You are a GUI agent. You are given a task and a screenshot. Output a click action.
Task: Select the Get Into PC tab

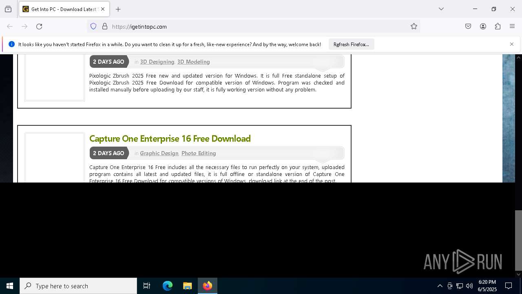(x=64, y=9)
